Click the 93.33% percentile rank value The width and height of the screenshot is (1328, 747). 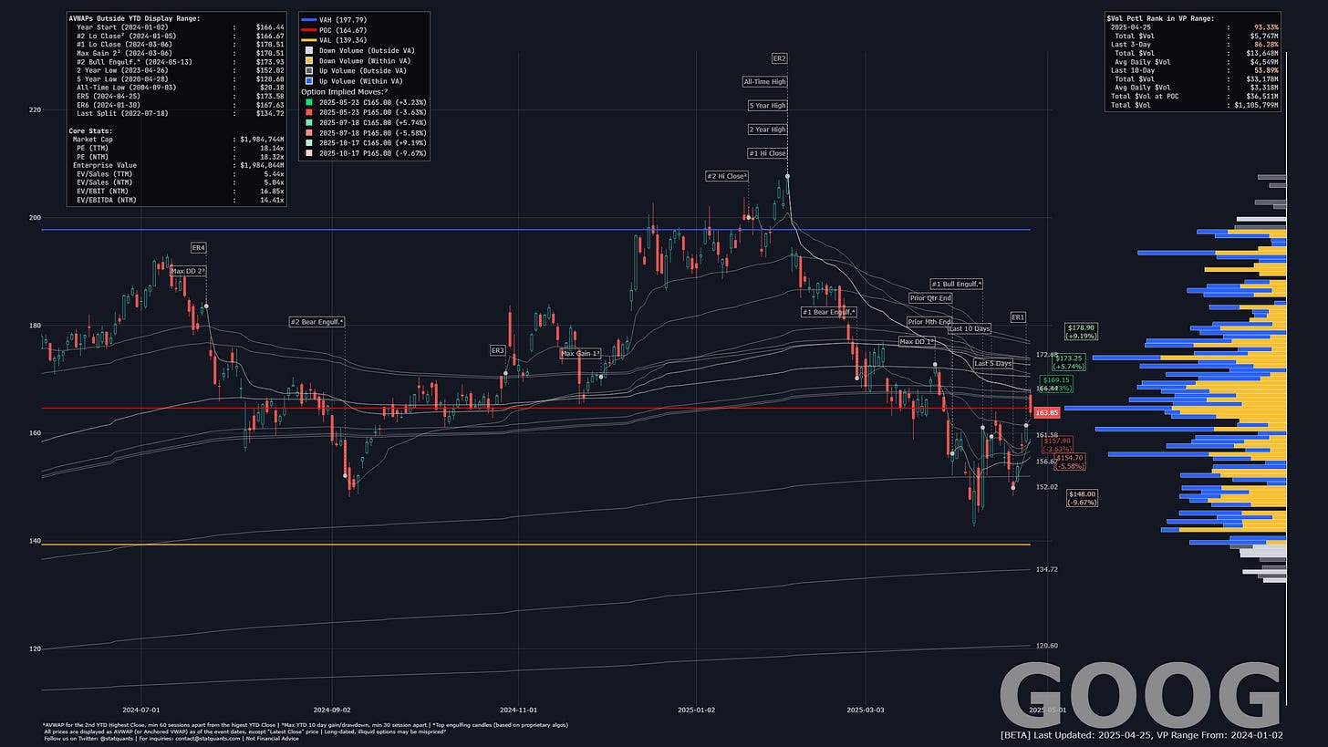tap(1267, 27)
